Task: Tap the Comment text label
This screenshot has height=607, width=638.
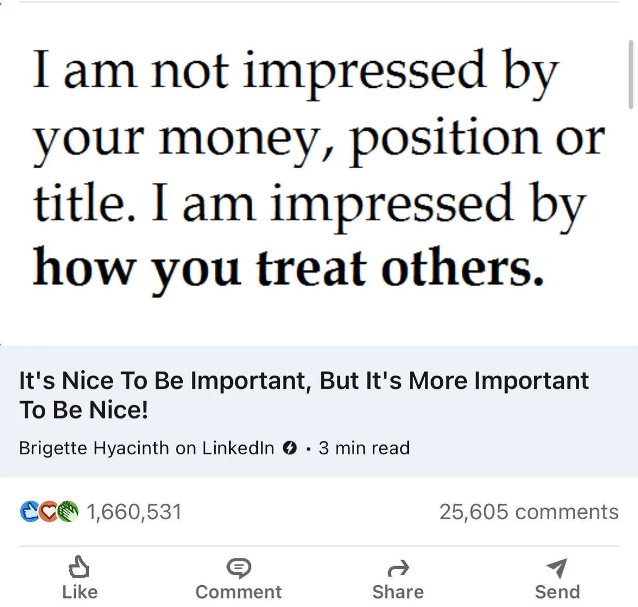Action: click(x=239, y=592)
